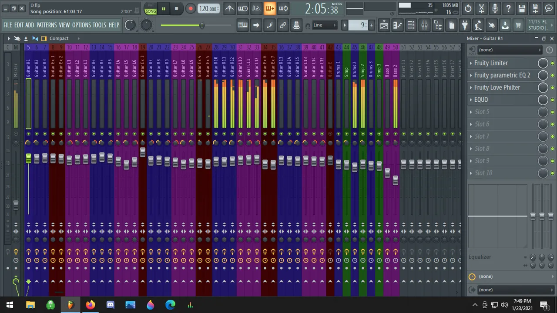Toggle the overdub/blend recording icon
Image resolution: width=557 pixels, height=313 pixels.
coord(270,8)
